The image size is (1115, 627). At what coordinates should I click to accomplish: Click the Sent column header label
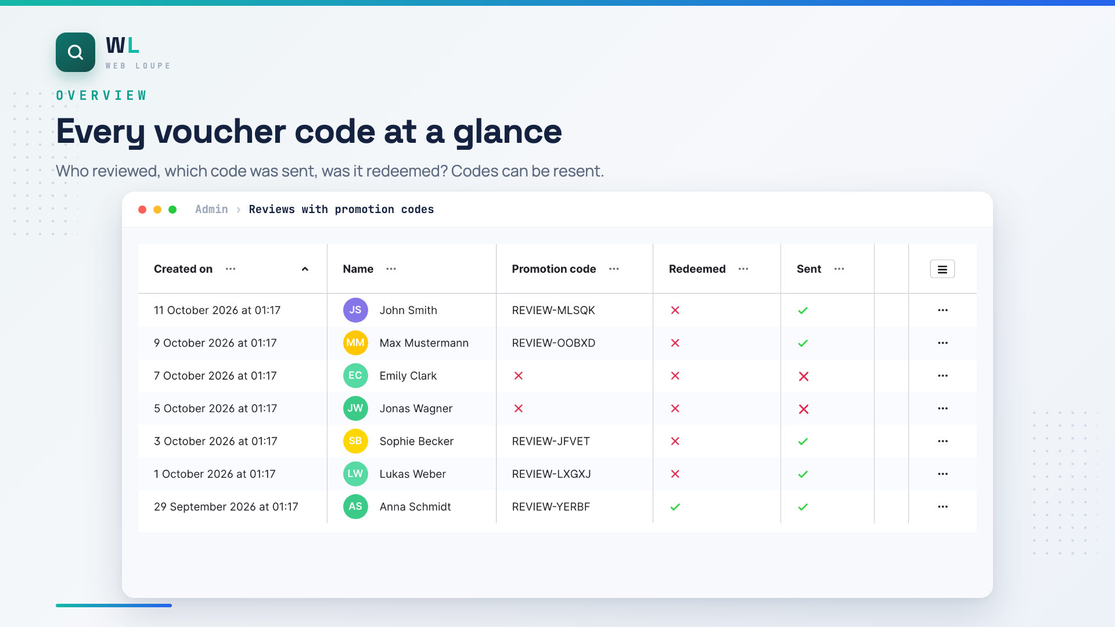click(x=809, y=269)
